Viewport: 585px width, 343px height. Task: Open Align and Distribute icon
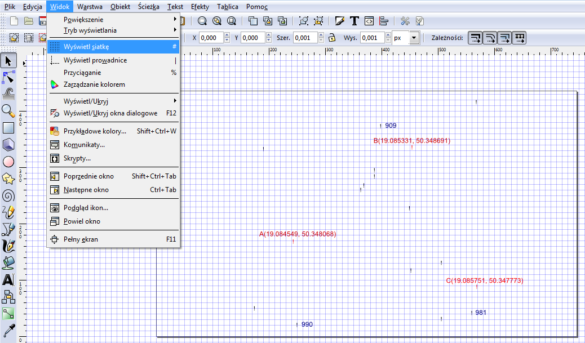coord(384,21)
